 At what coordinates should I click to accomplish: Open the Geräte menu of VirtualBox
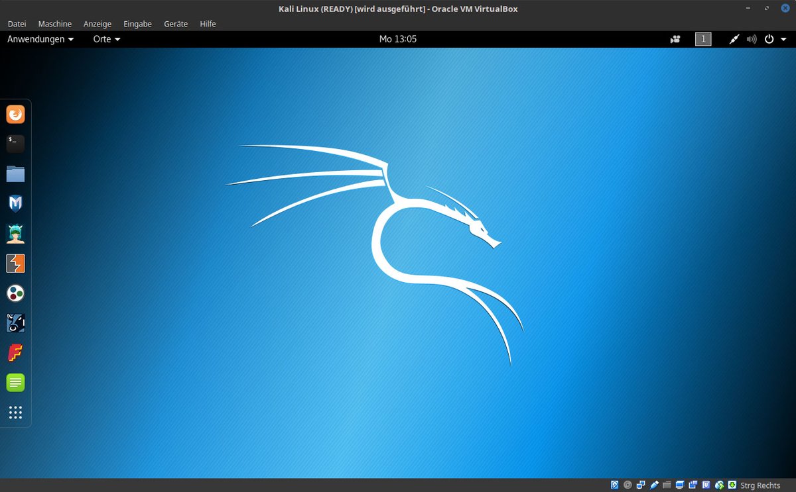[x=175, y=24]
